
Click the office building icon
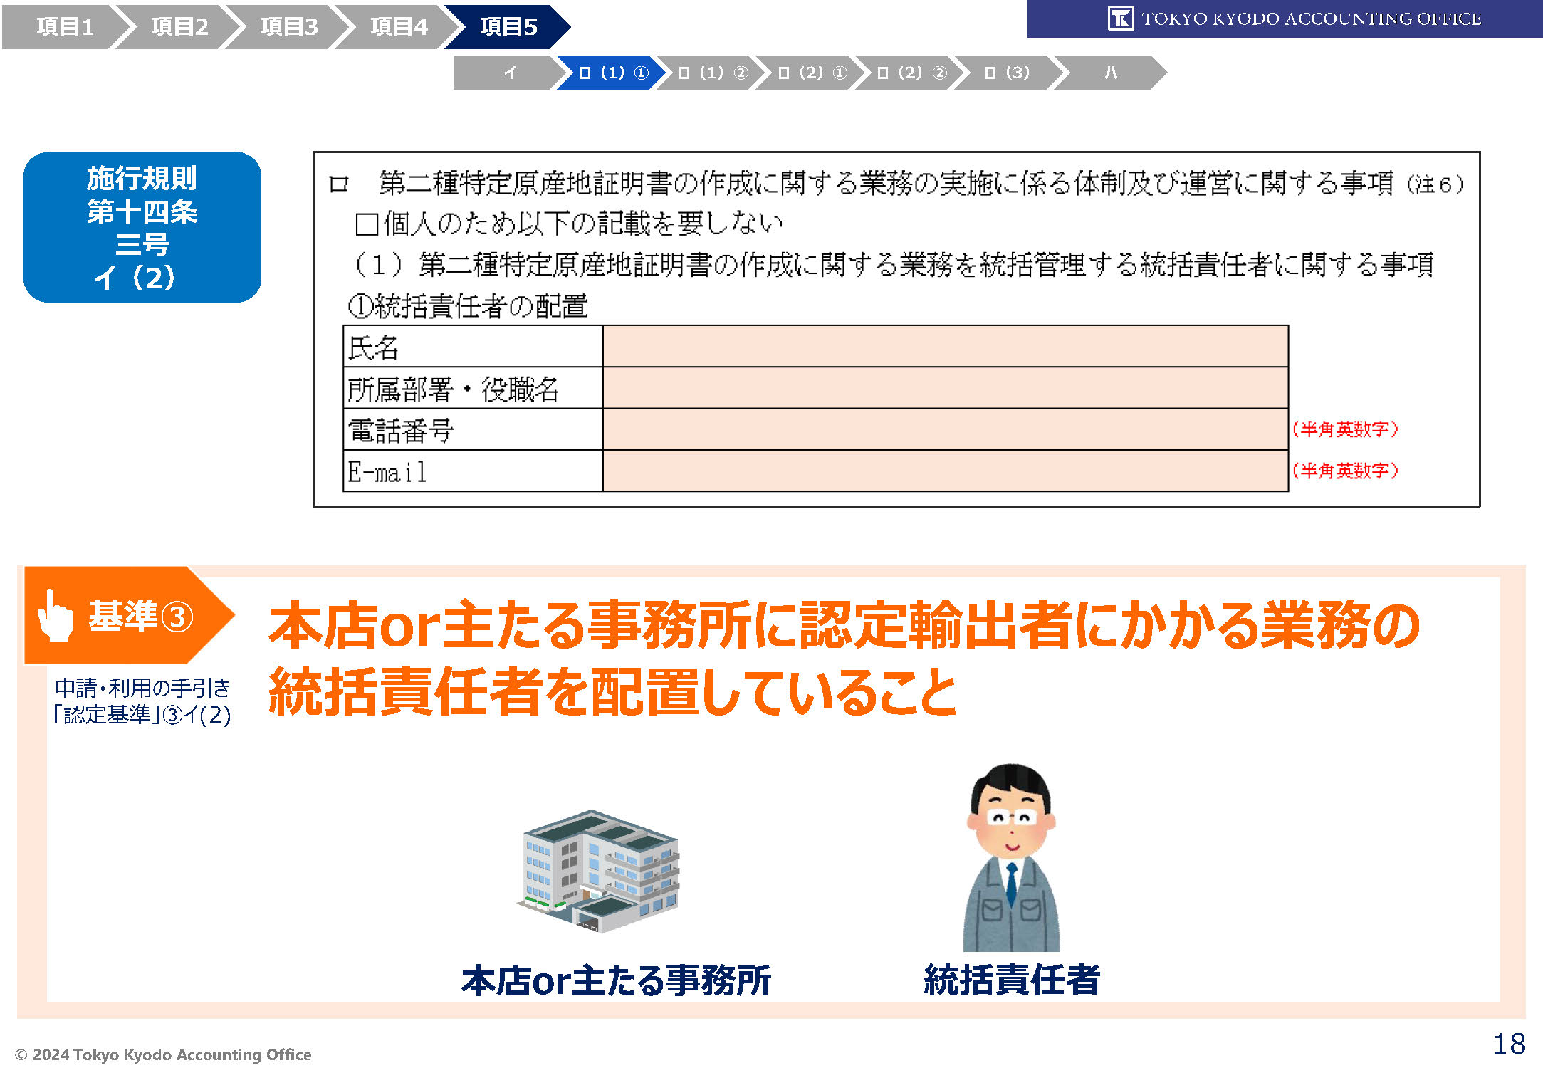pyautogui.click(x=600, y=870)
